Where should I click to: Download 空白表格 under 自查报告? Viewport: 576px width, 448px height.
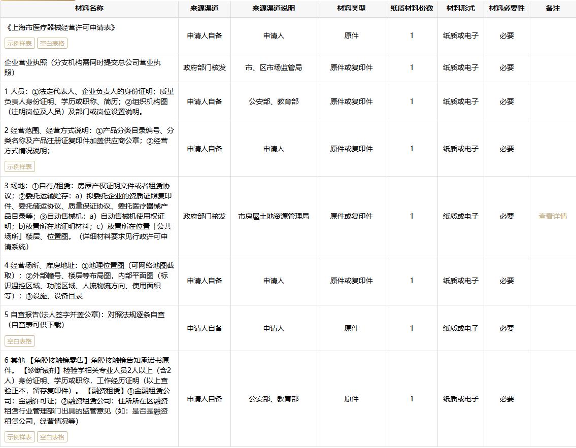pos(20,341)
